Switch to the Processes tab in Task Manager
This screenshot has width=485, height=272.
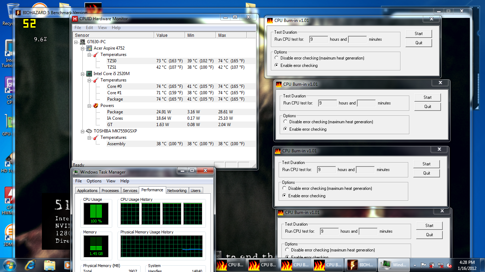point(110,191)
